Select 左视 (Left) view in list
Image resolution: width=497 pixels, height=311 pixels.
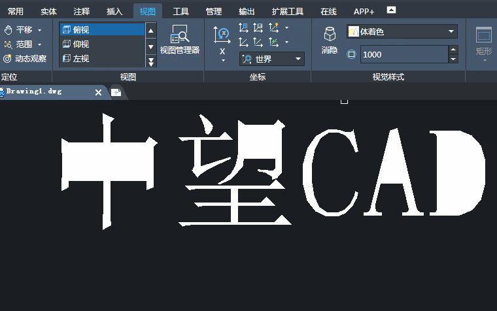click(x=101, y=59)
